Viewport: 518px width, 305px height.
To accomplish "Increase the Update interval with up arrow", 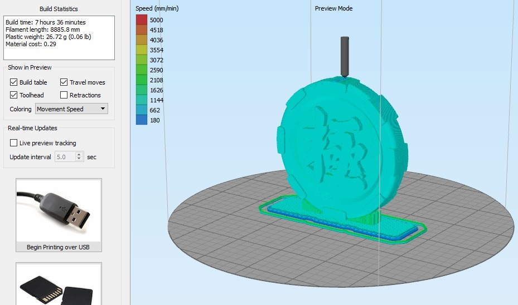I will pos(79,154).
